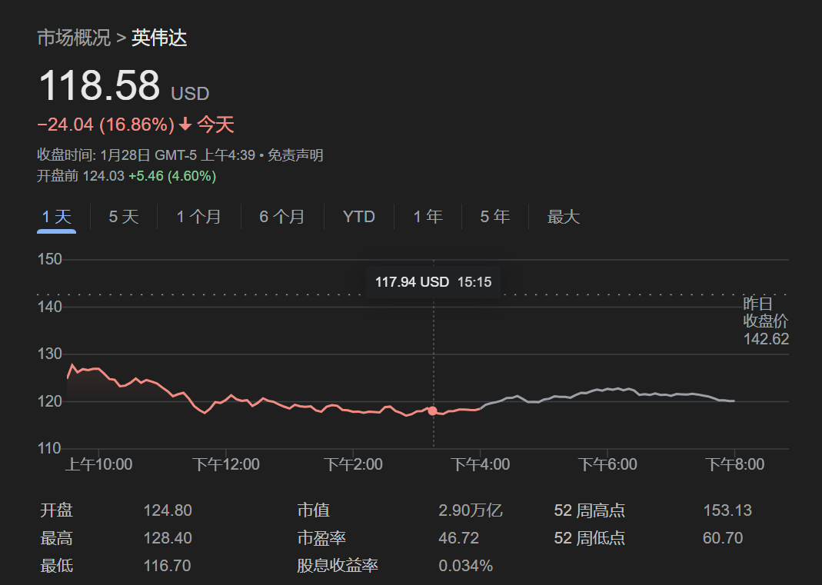The image size is (822, 585).
Task: Click the red down-arrow change icon
Action: (185, 125)
